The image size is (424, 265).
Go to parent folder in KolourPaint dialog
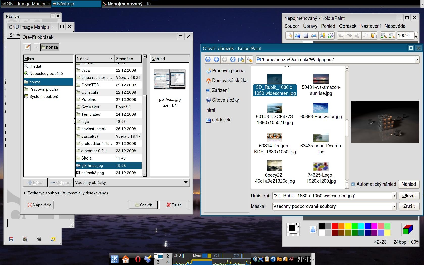pos(208,59)
